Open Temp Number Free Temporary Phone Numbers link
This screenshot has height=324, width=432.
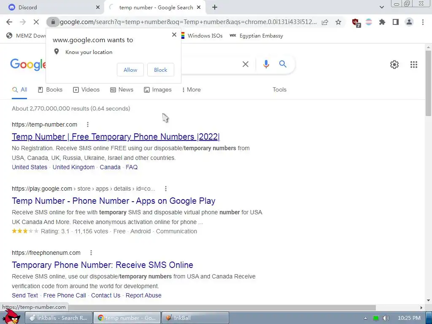pyautogui.click(x=116, y=137)
